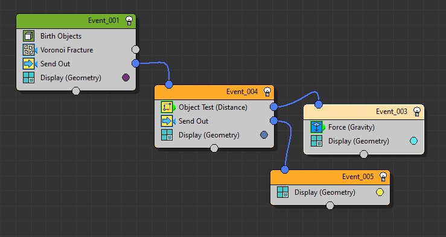Select the Event_004 title bar
The height and width of the screenshot is (237, 446).
214,92
